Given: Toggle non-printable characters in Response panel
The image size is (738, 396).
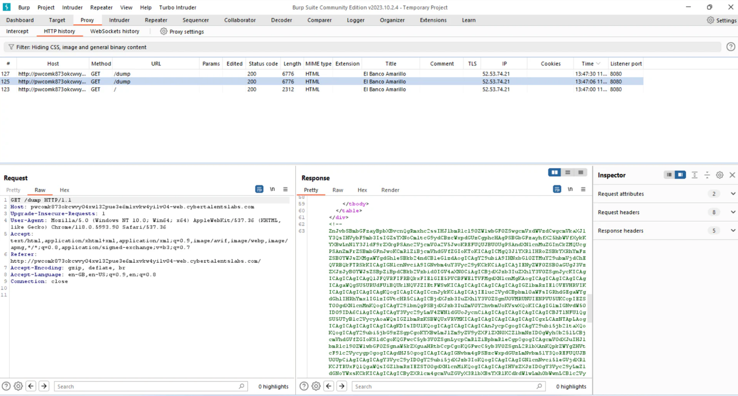Looking at the screenshot, I should tap(570, 189).
